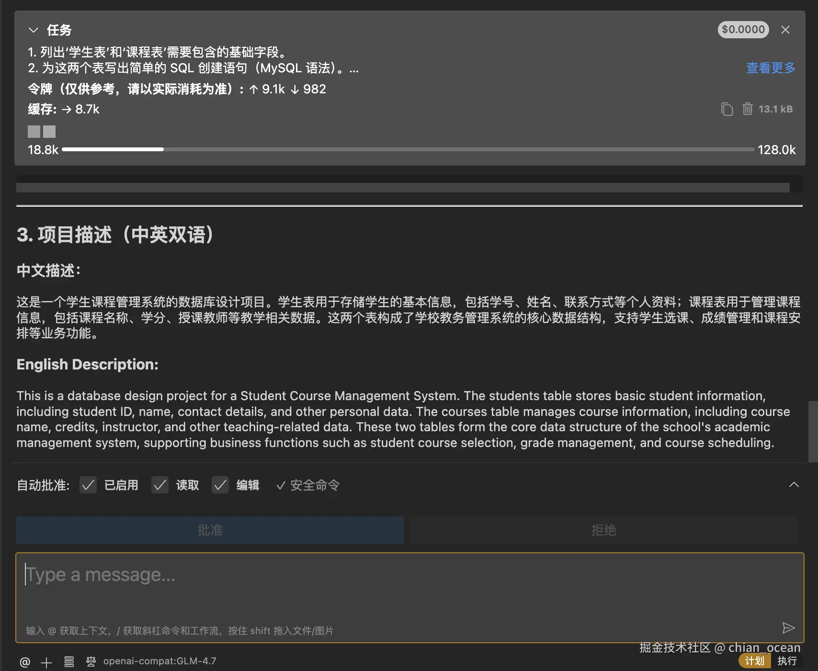Toggle the 读取 auto-approve checkbox
The width and height of the screenshot is (818, 671).
click(160, 485)
